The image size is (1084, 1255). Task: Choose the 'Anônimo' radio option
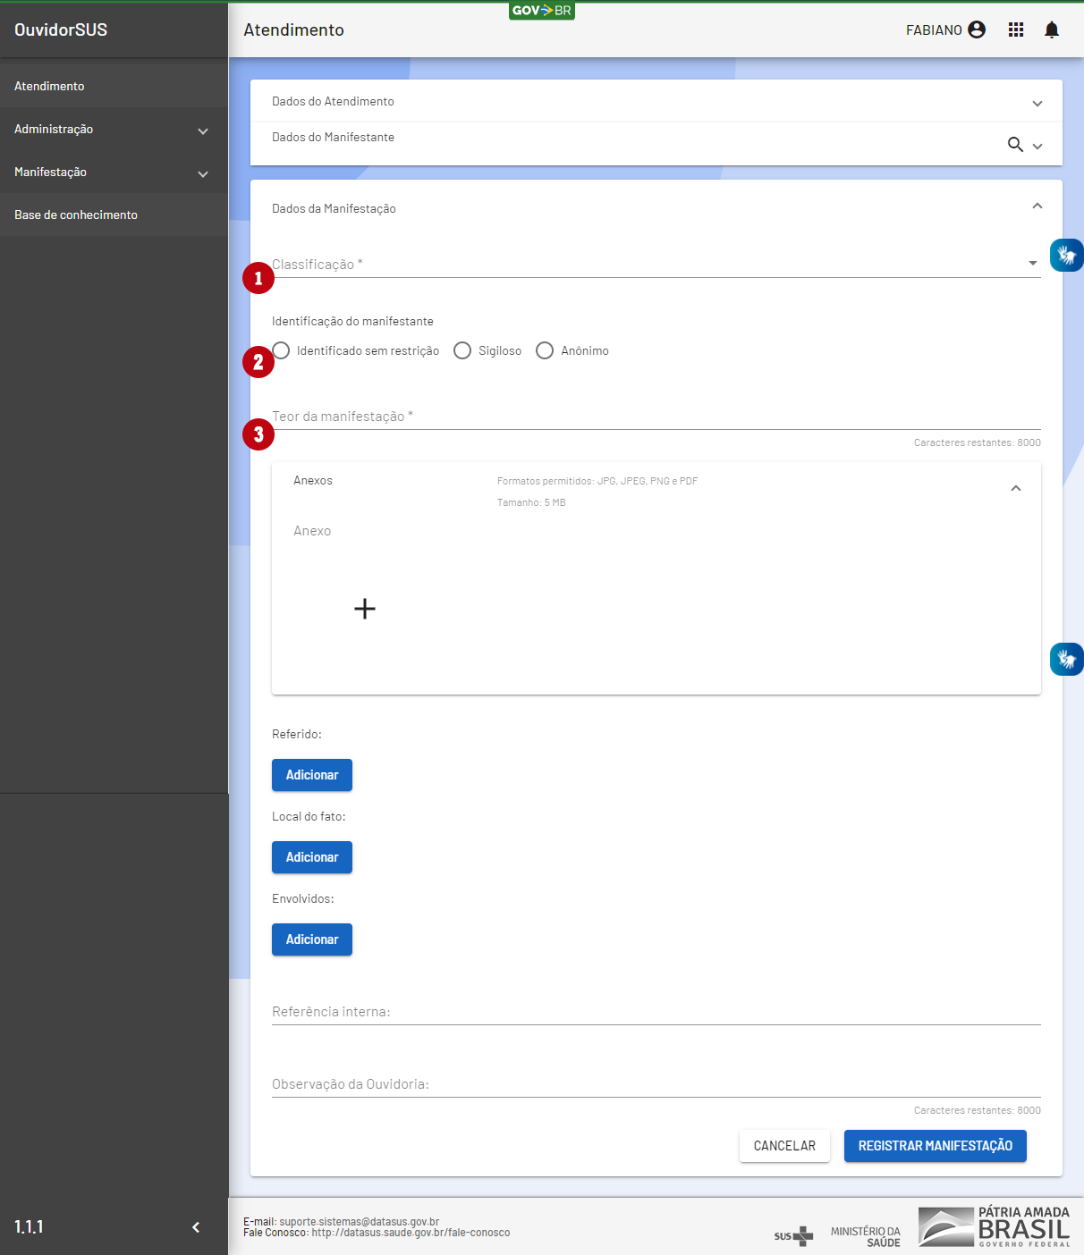coord(545,350)
